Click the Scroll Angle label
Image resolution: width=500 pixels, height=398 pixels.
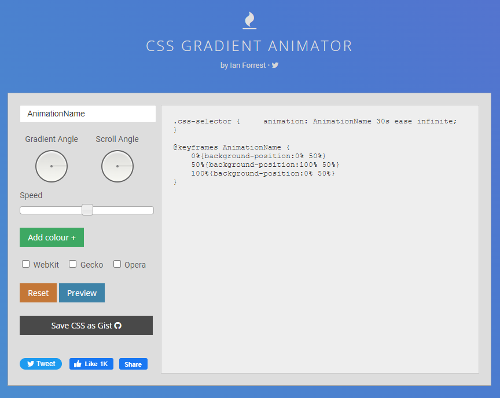(117, 139)
